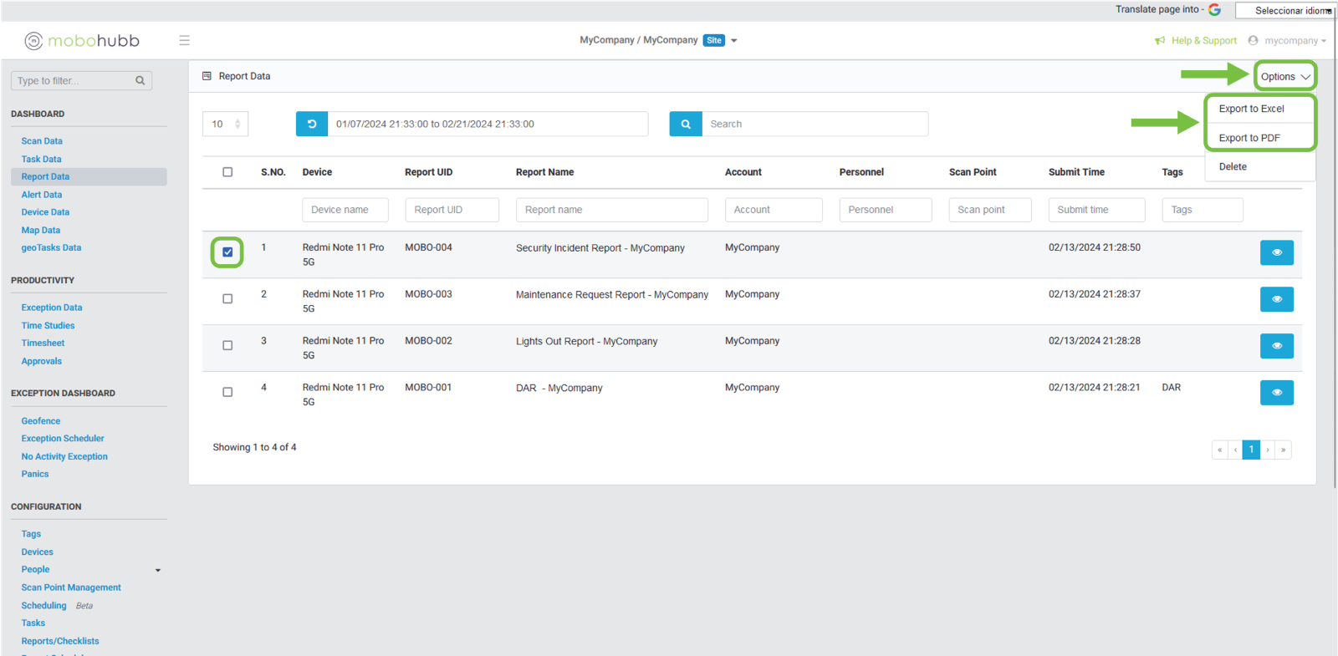Expand the MyCompany Site selector caret
1338x656 pixels.
pos(734,40)
